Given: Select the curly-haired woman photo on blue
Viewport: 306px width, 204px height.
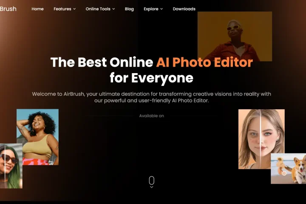Looking at the screenshot, I should (37, 137).
